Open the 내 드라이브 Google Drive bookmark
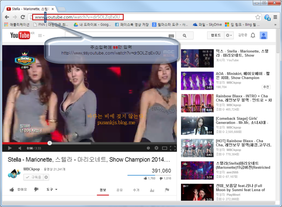 tap(93, 24)
